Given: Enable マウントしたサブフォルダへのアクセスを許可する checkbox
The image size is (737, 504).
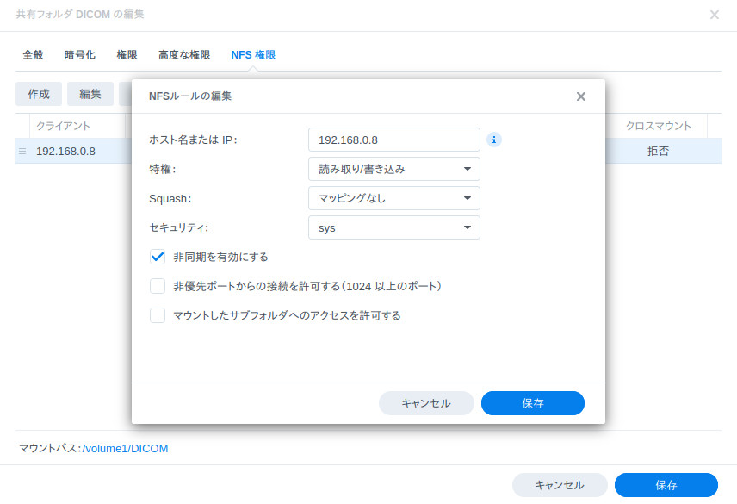Looking at the screenshot, I should tap(158, 315).
